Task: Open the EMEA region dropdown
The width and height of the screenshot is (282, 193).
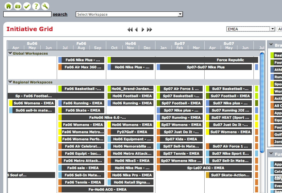Action: coord(251,29)
